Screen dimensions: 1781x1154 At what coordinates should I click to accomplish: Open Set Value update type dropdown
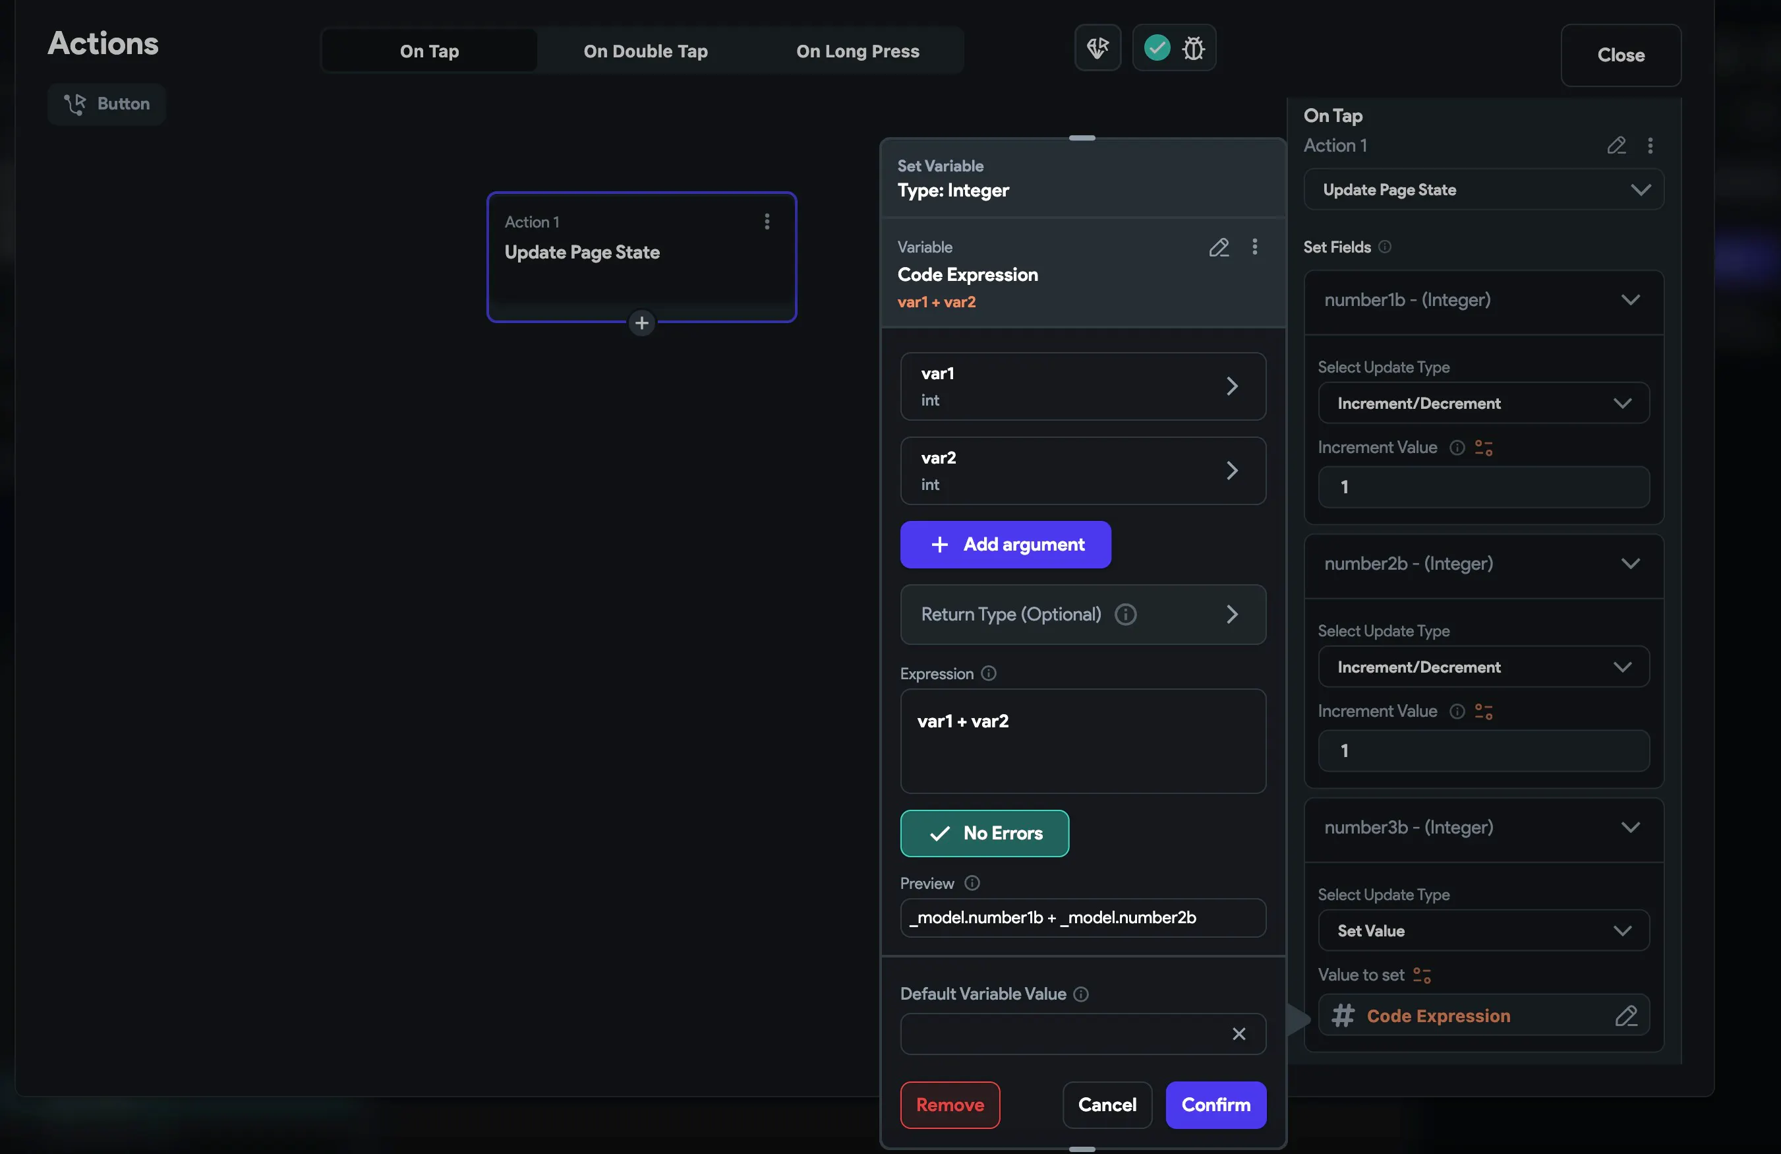click(x=1483, y=930)
